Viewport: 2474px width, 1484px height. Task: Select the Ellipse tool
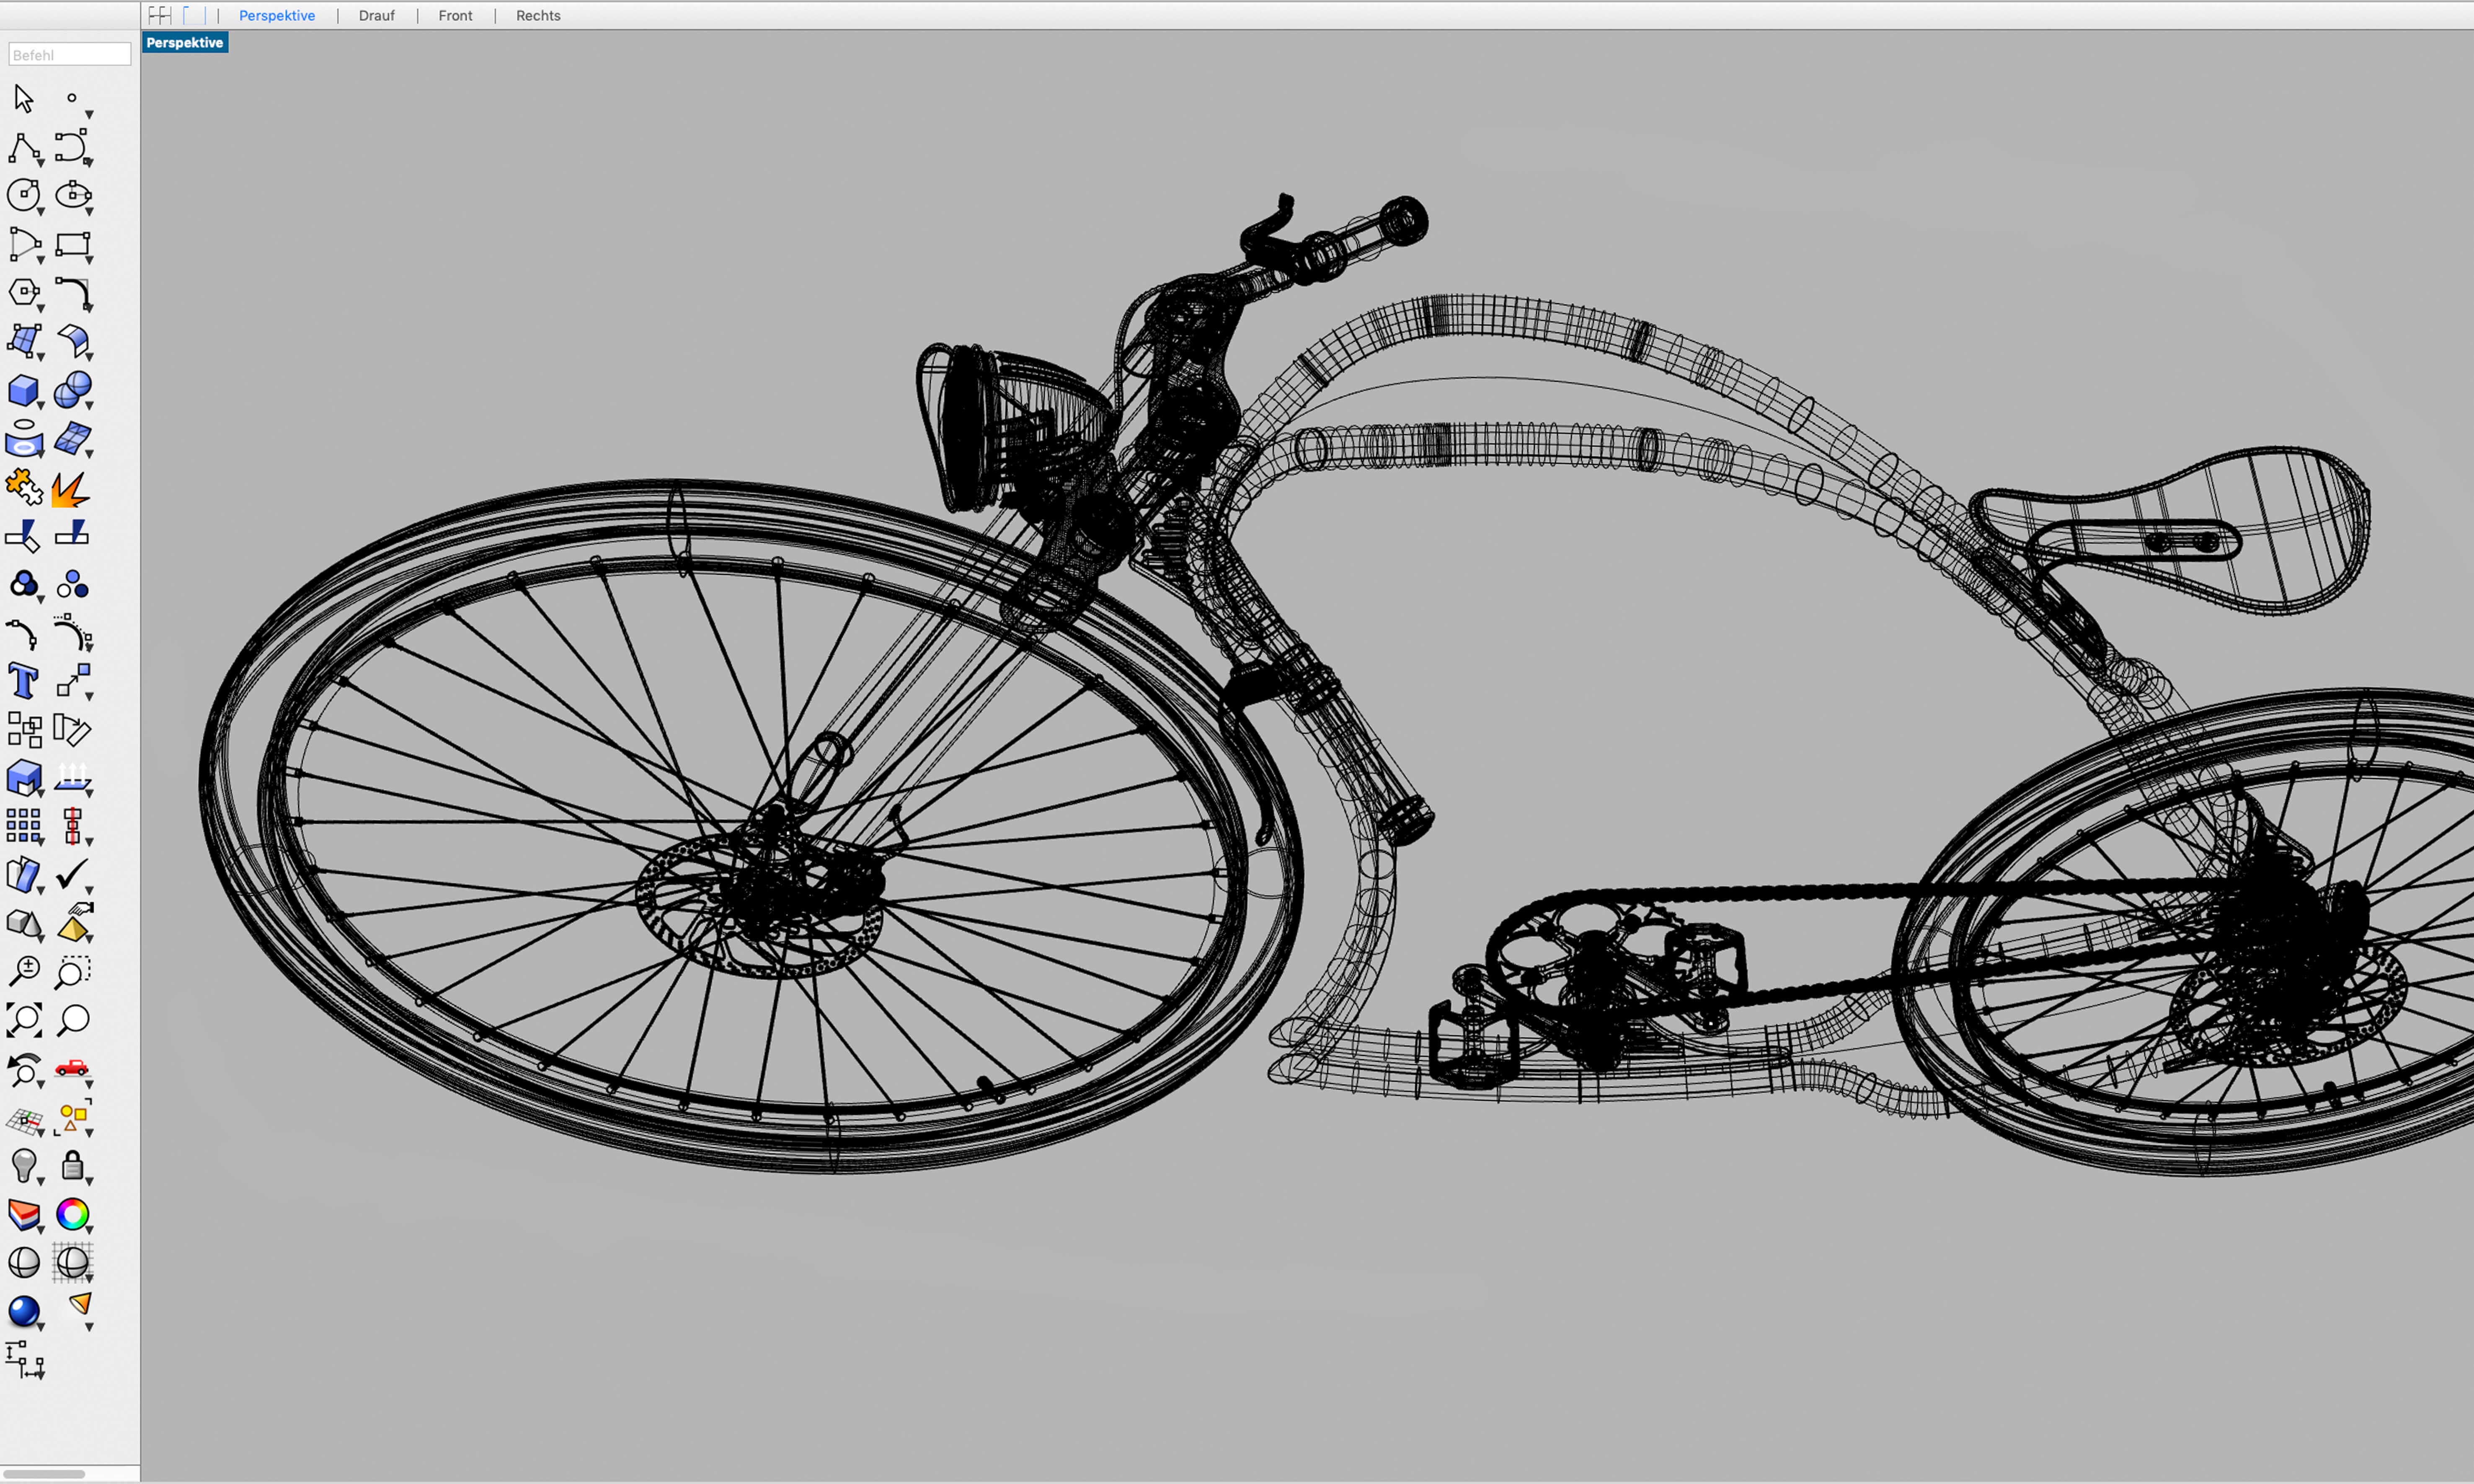point(72,195)
